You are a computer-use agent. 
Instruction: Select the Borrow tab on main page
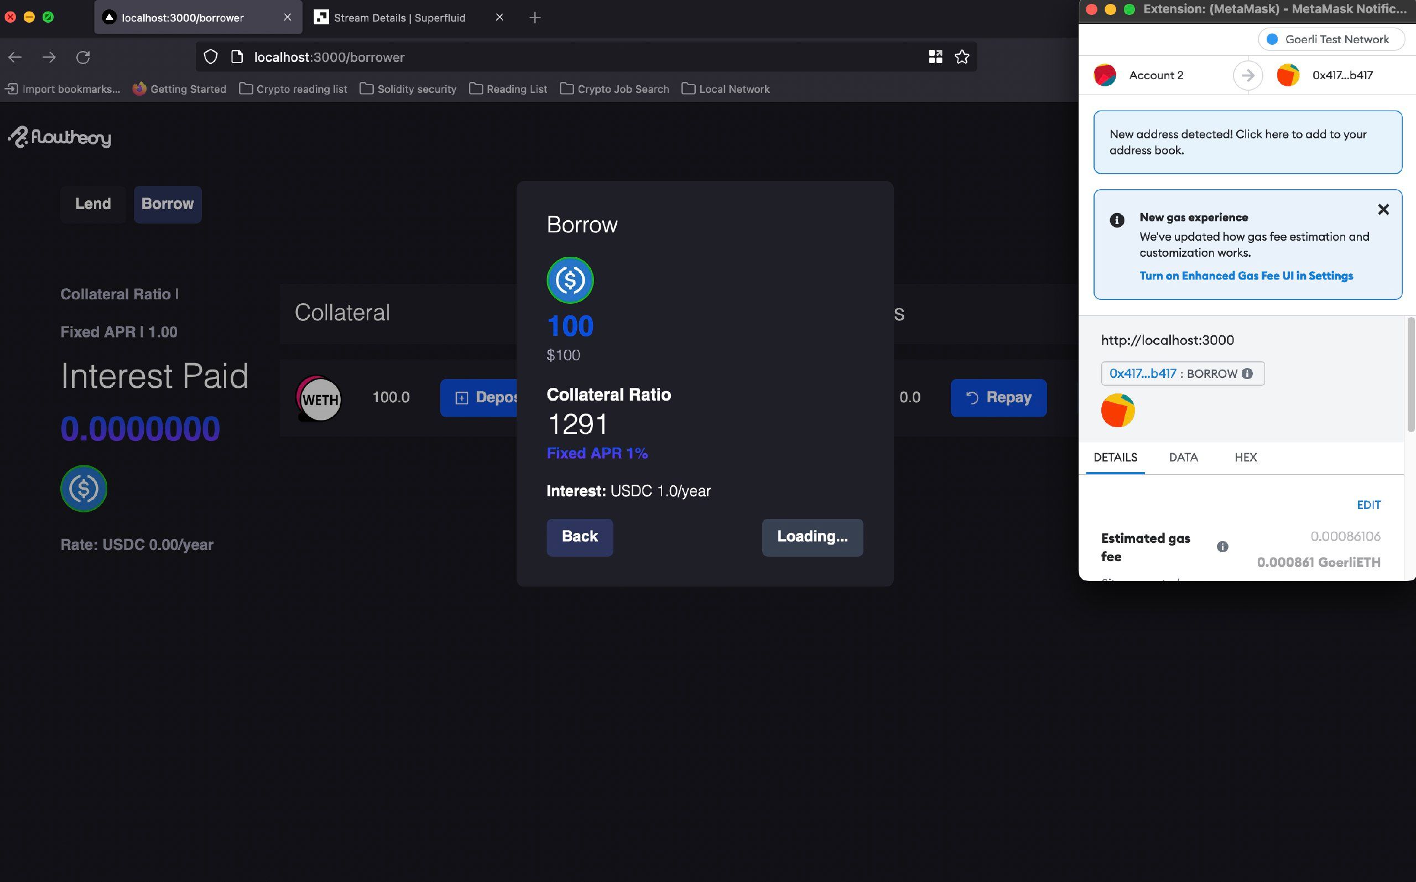click(168, 203)
